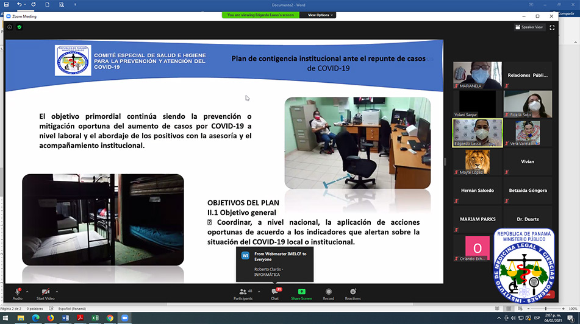Open the Participants panel
Screen dimensions: 580x324
tap(243, 294)
